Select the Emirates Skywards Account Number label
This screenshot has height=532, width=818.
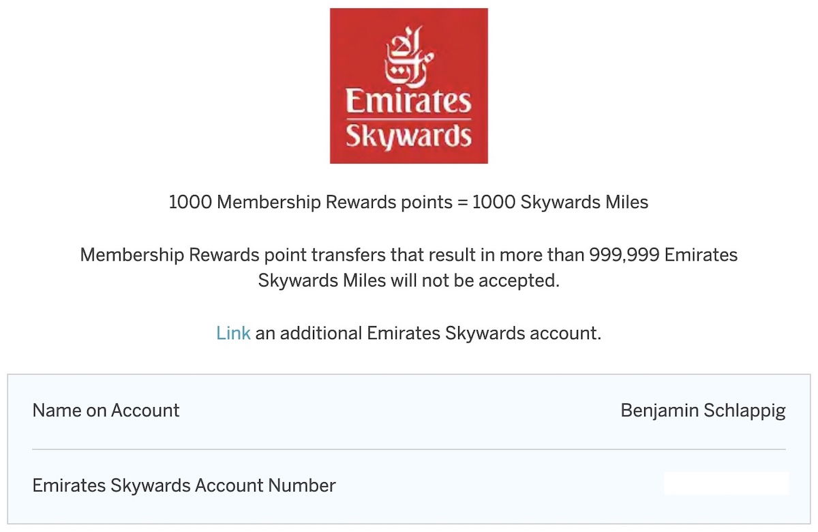(184, 486)
